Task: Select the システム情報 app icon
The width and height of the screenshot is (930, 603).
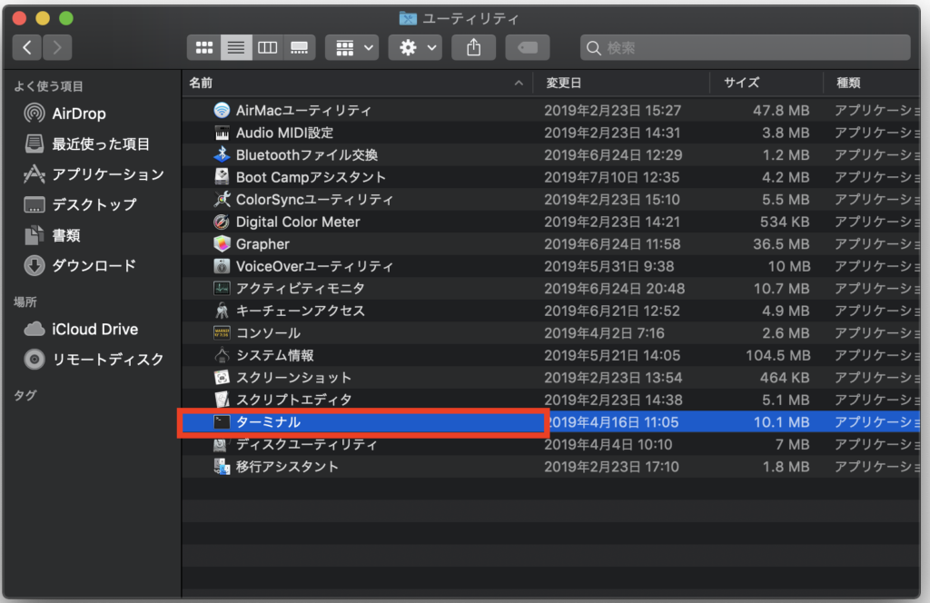Action: coord(222,355)
